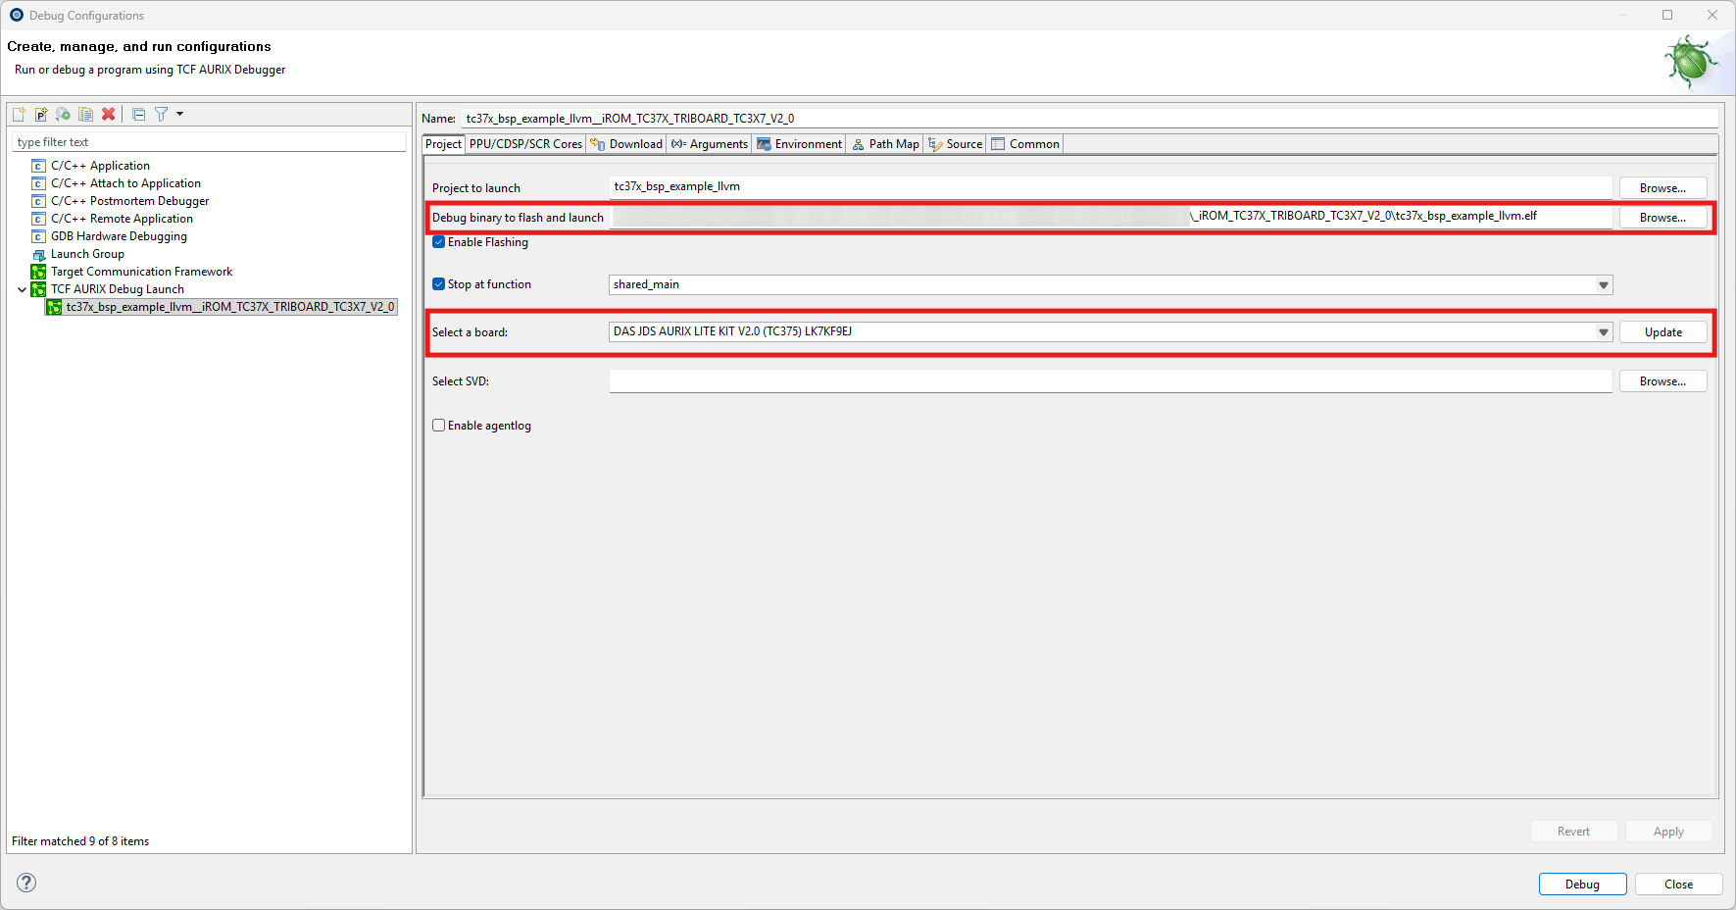The image size is (1736, 910).
Task: Click the Close button
Action: (1678, 885)
